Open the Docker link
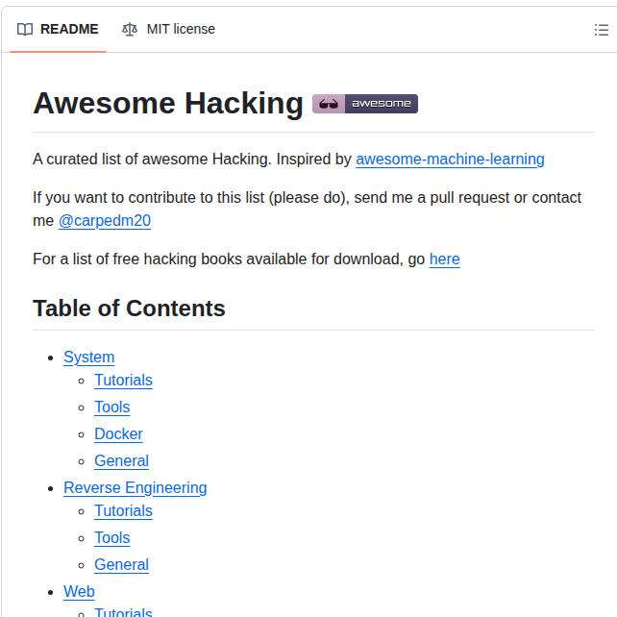The width and height of the screenshot is (617, 617). click(118, 434)
